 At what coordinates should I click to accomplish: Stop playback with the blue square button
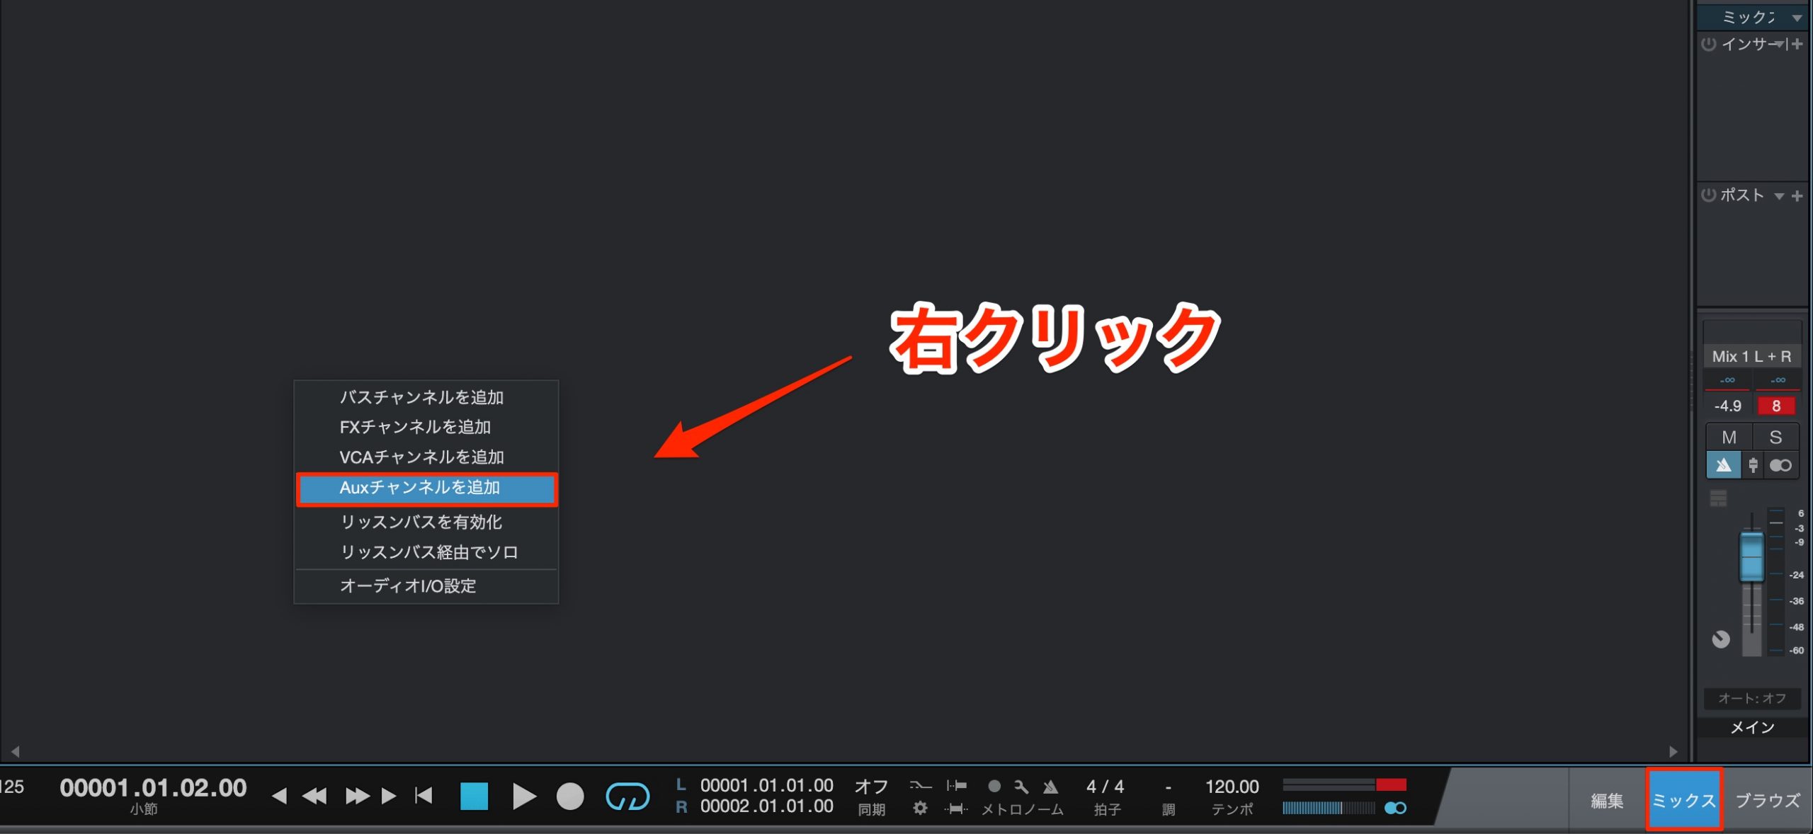474,796
